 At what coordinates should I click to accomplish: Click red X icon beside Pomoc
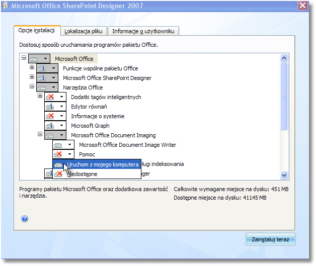pyautogui.click(x=58, y=154)
